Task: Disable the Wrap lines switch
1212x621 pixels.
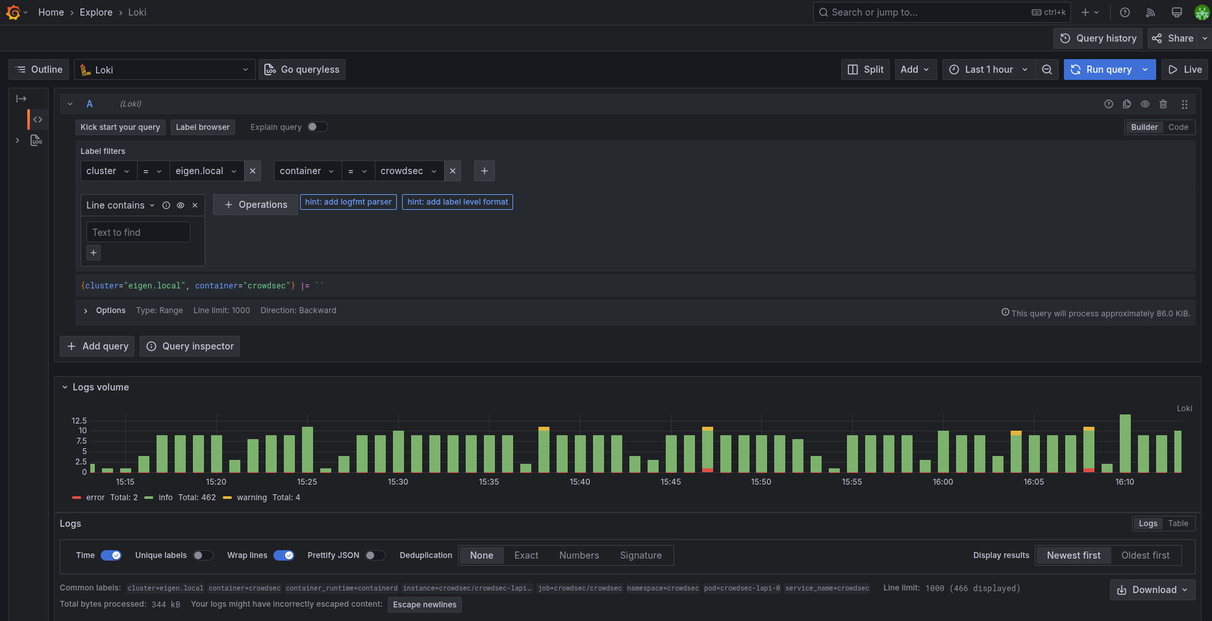Action: click(x=284, y=555)
